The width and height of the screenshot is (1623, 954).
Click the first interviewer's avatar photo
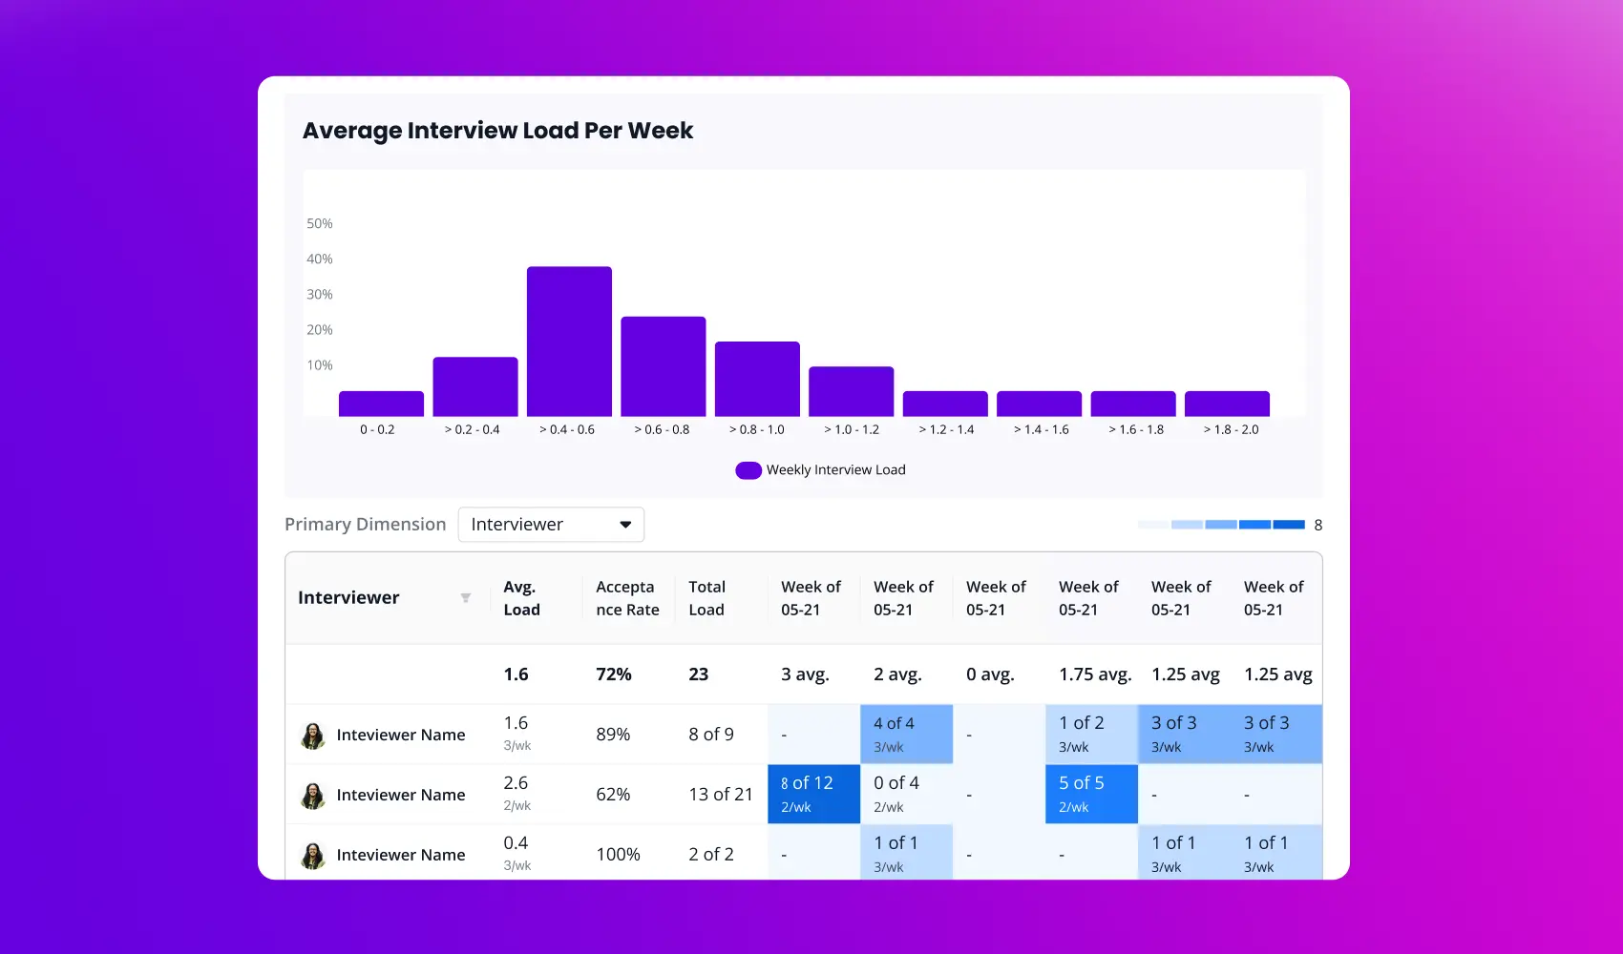pos(313,736)
